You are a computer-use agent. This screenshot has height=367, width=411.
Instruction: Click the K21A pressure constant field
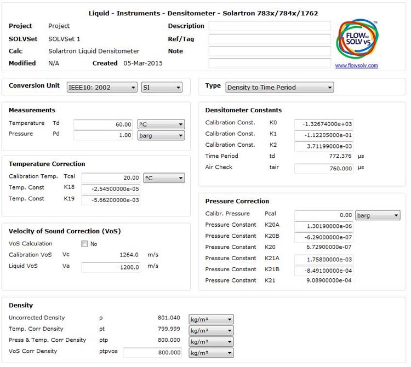click(324, 260)
